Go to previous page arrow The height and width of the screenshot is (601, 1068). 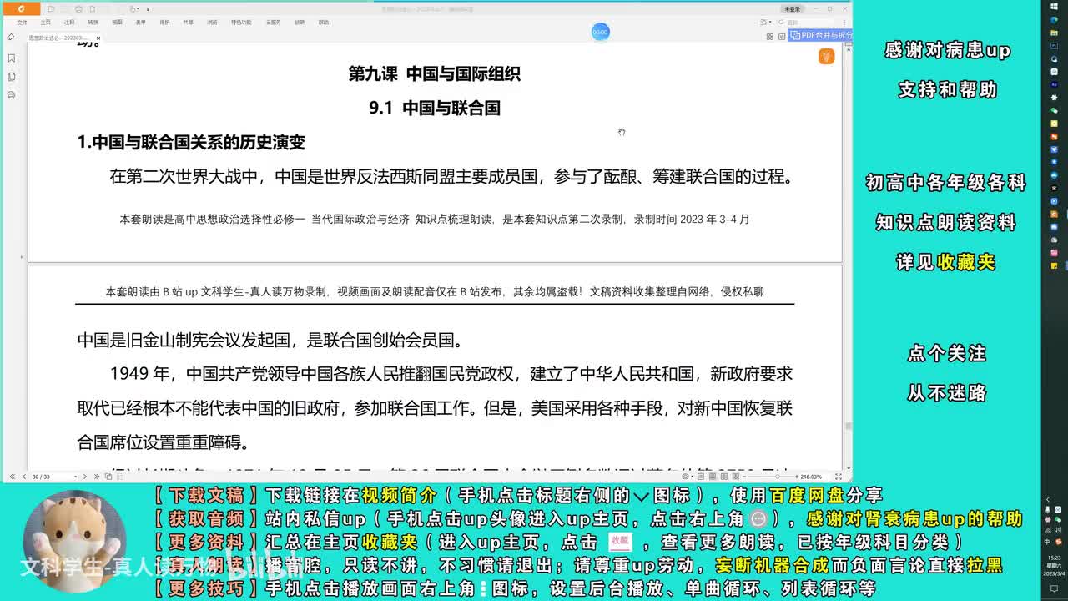tap(24, 477)
